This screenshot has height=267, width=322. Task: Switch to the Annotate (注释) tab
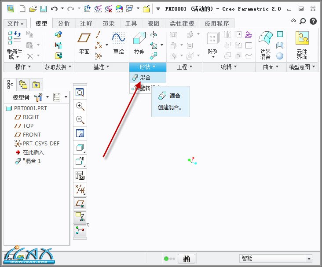(86, 23)
